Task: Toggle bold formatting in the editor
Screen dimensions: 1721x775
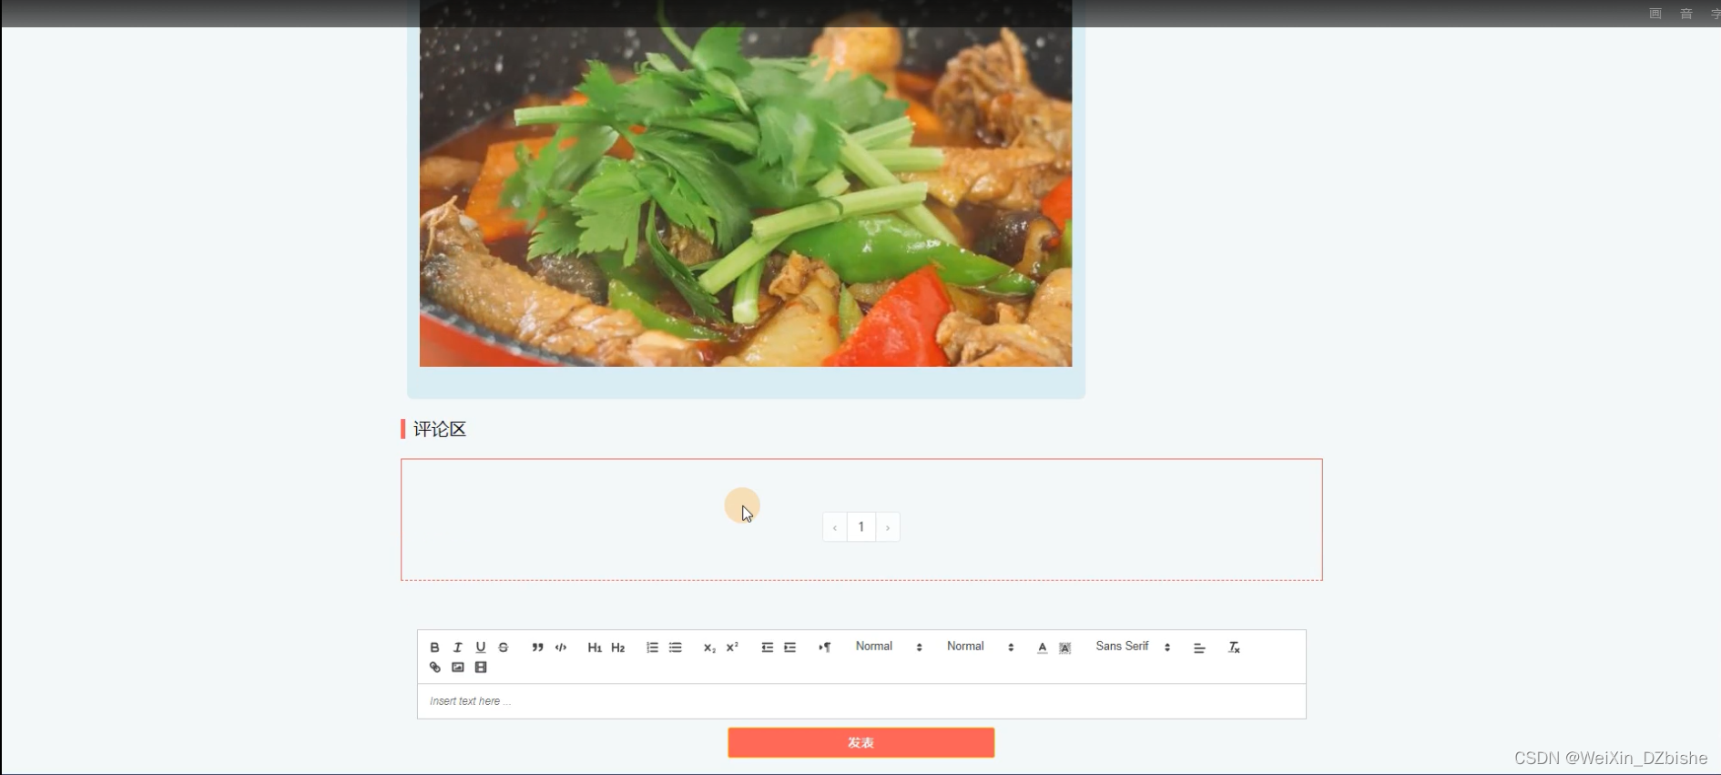Action: (434, 648)
